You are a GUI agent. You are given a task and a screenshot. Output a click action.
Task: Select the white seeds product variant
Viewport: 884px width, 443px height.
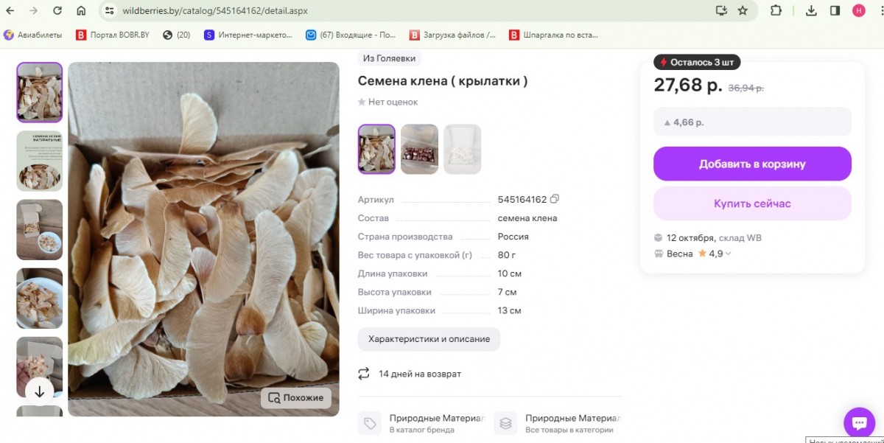pos(463,149)
